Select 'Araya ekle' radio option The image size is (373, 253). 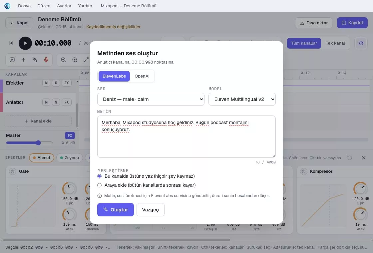[100, 185]
